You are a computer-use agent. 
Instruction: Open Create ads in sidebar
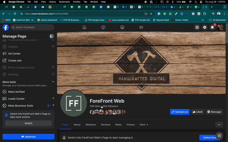[28, 61]
